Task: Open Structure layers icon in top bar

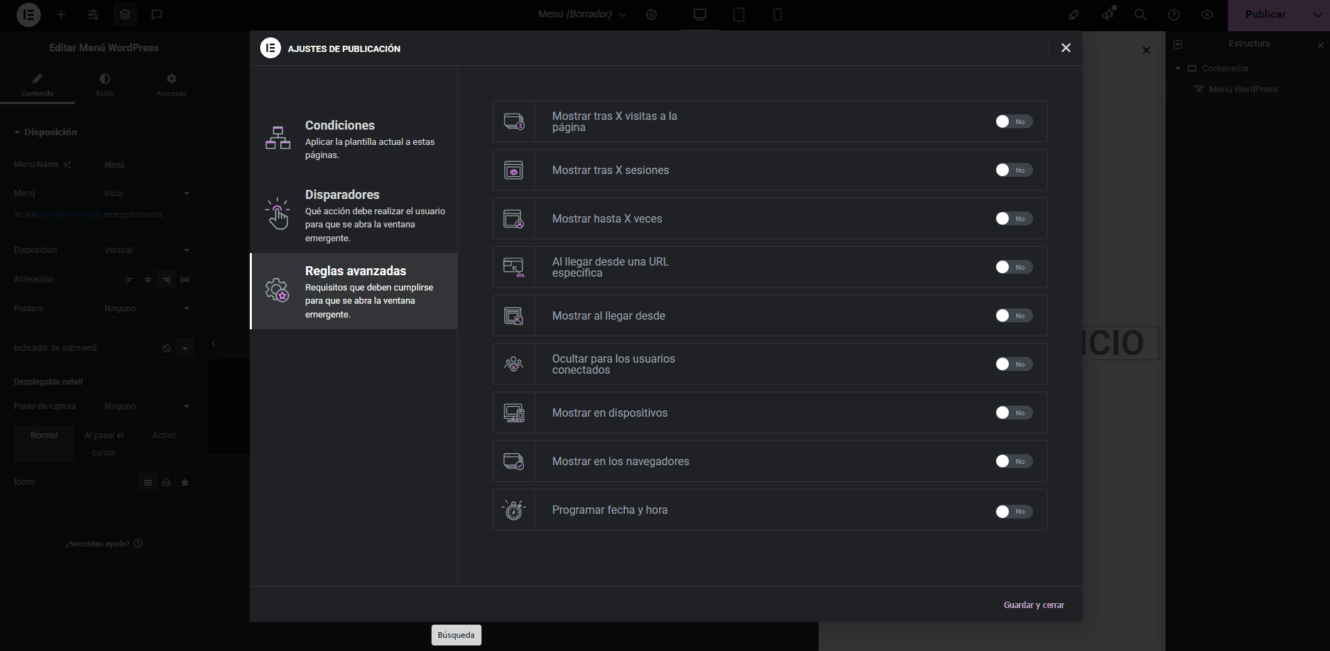Action: (125, 15)
